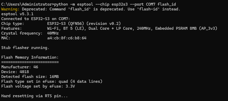Click the 'Stub flasher running.' line
Image resolution: width=228 pixels, height=101 pixels.
tap(25, 48)
